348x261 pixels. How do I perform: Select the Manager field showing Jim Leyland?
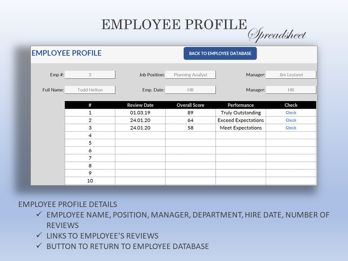tap(291, 74)
